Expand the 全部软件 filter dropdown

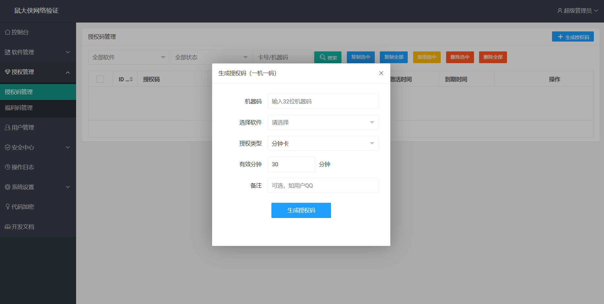click(128, 57)
